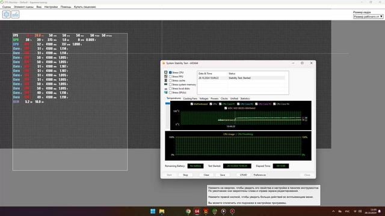Image resolution: width=385 pixels, height=216 pixels.
Task: Open the red record-circle taskbar icon
Action: point(232,211)
